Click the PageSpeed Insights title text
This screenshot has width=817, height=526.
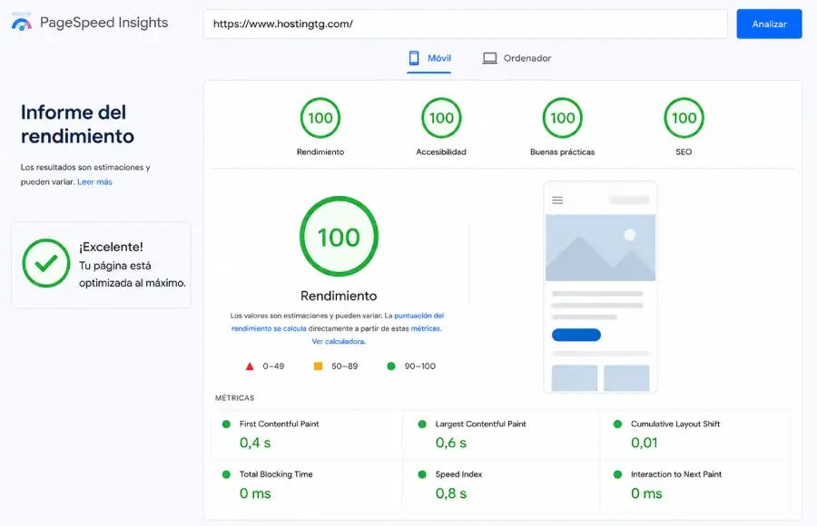(103, 23)
